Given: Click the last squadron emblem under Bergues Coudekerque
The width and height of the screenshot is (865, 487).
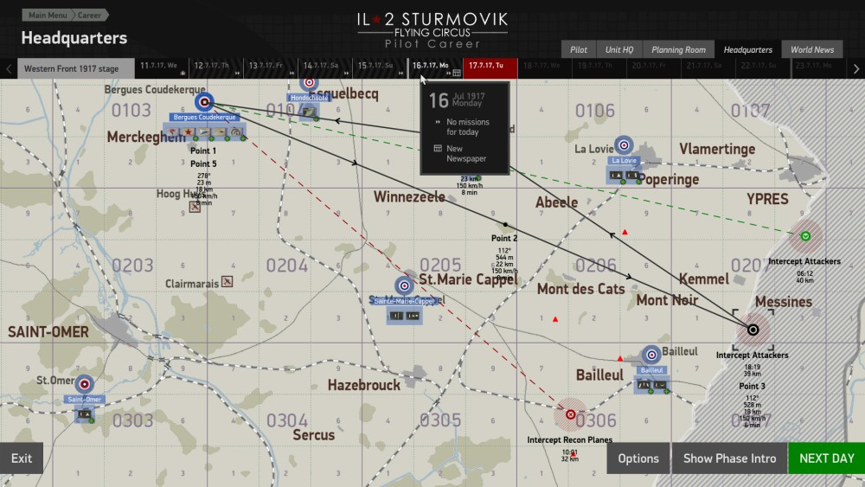Looking at the screenshot, I should (236, 132).
